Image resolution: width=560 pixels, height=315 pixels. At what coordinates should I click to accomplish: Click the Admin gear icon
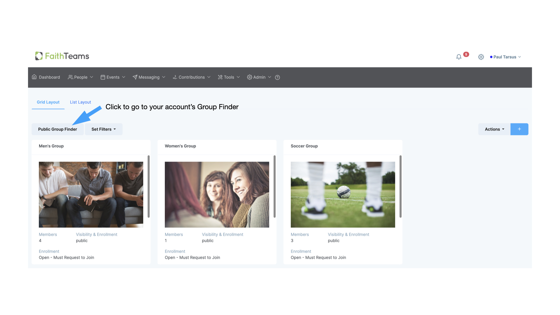[x=249, y=77]
